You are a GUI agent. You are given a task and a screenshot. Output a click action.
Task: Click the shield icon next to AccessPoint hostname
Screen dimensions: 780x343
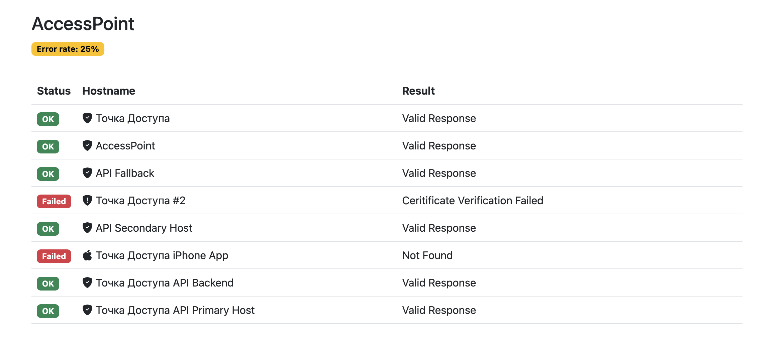87,145
